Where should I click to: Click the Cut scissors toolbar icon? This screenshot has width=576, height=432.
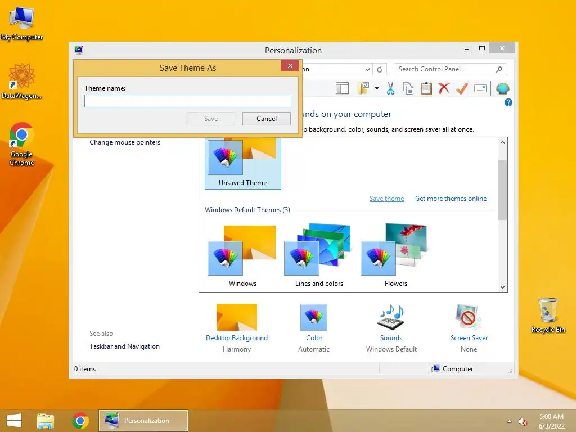tap(390, 88)
